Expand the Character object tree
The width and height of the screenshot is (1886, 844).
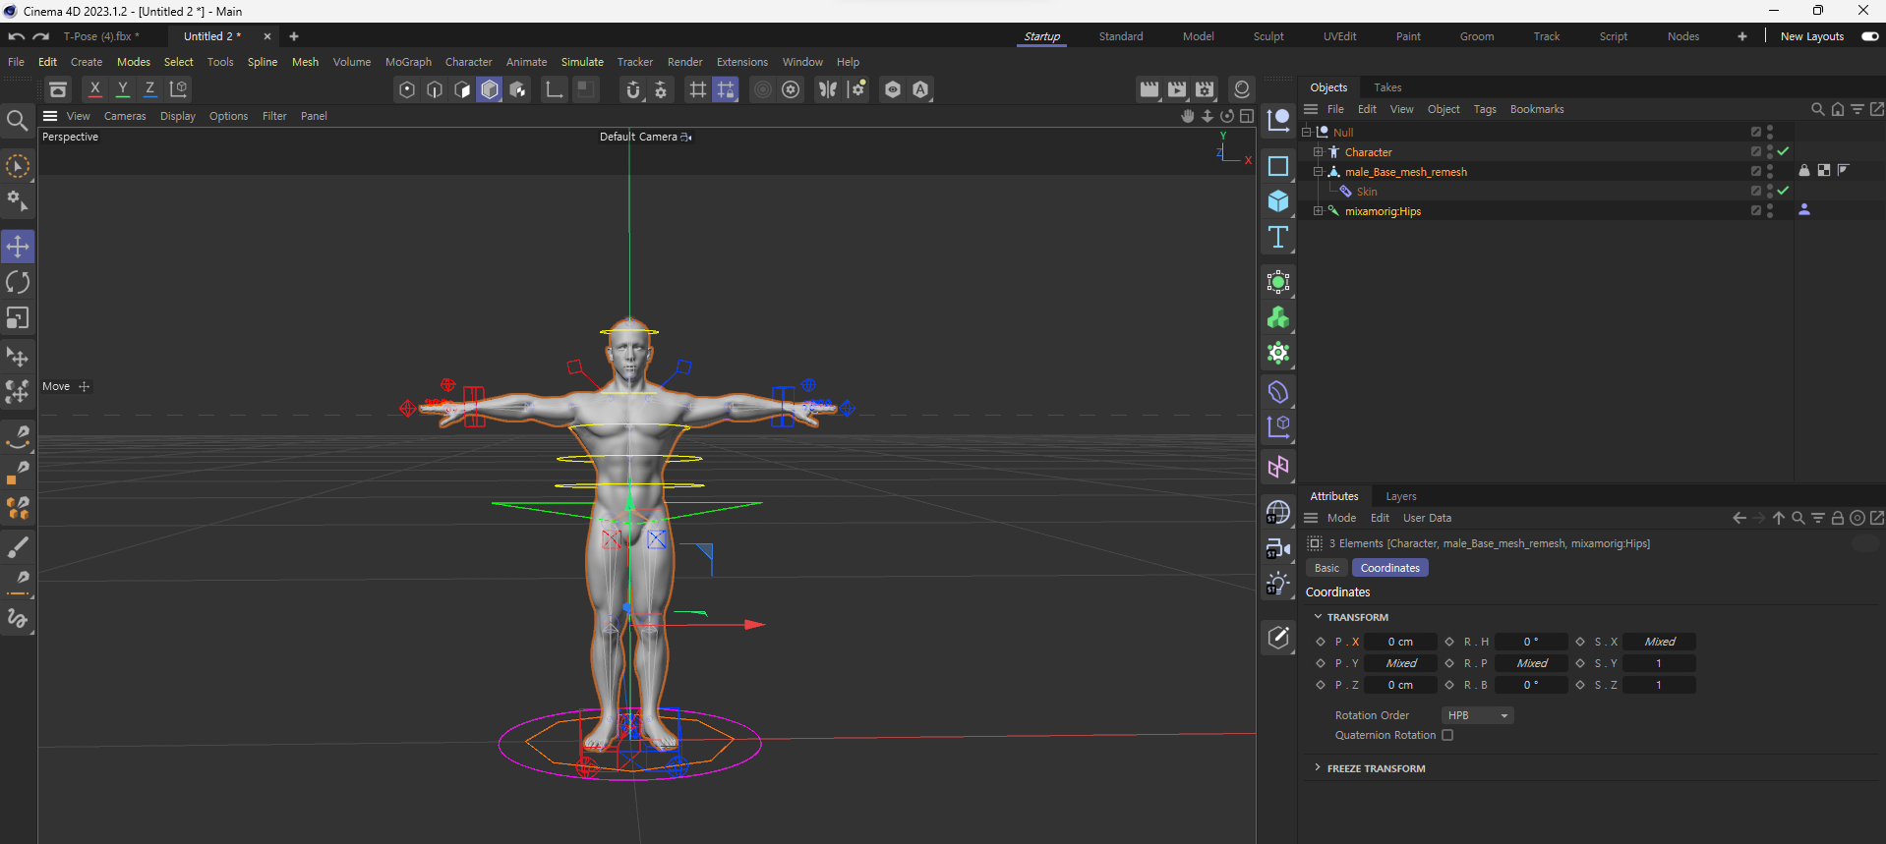(x=1318, y=151)
